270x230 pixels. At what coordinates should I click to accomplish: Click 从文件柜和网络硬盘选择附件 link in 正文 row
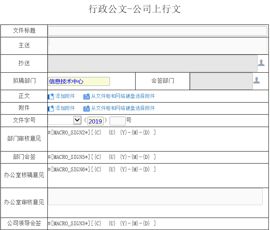tap(123, 96)
